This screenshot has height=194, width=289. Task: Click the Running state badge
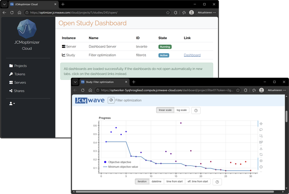[165, 47]
